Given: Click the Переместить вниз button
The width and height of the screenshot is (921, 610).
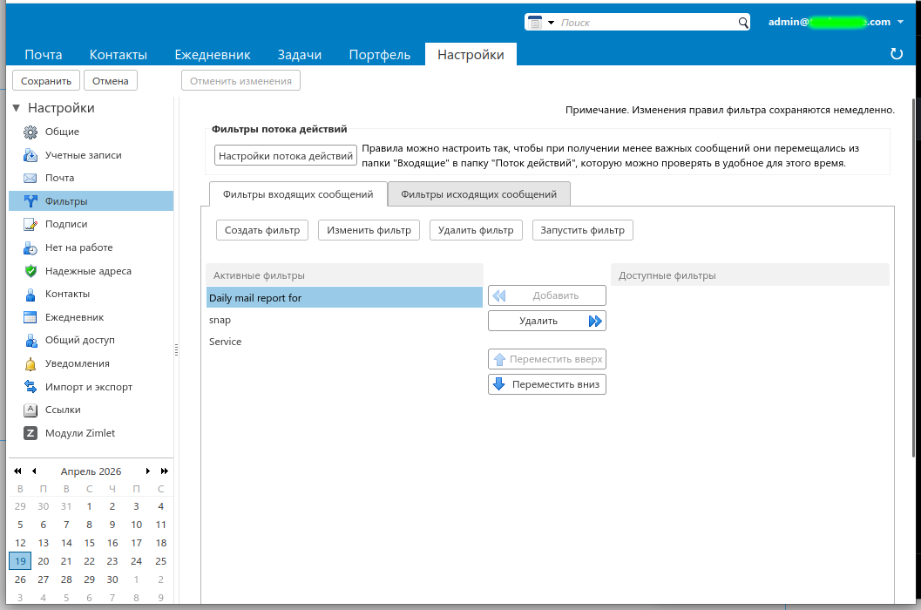Looking at the screenshot, I should 546,384.
